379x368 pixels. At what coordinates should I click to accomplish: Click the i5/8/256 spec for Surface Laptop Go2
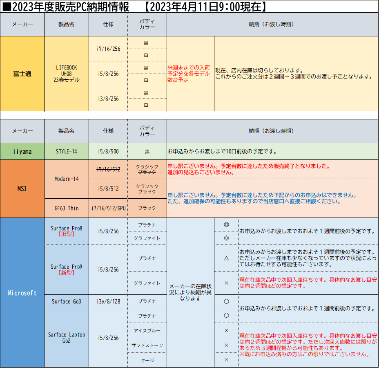108,338
